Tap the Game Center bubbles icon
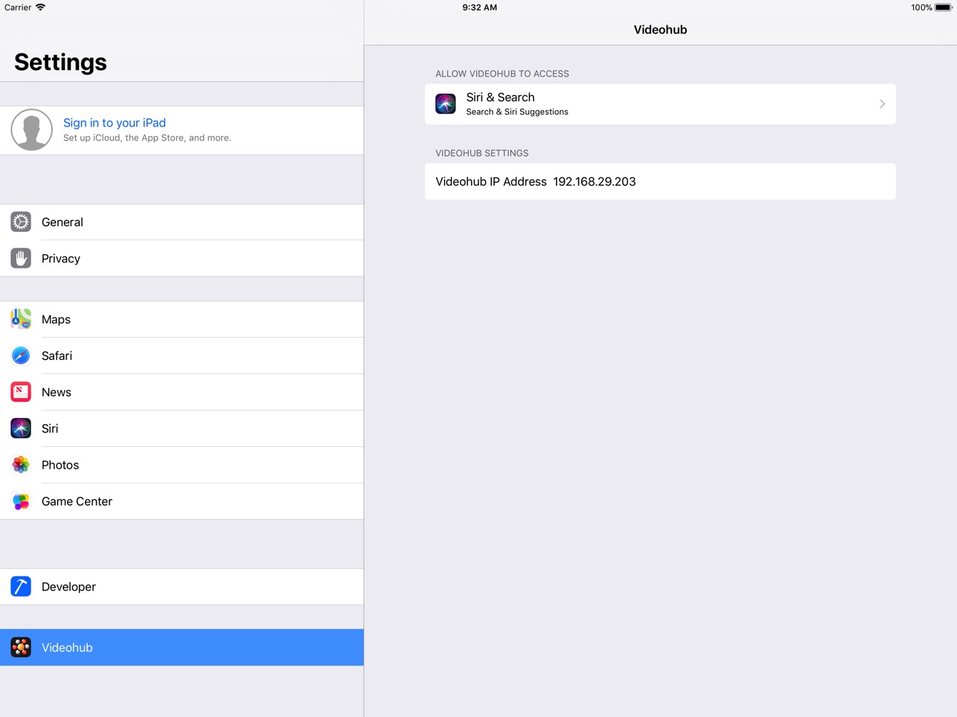This screenshot has width=957, height=717. pyautogui.click(x=21, y=501)
